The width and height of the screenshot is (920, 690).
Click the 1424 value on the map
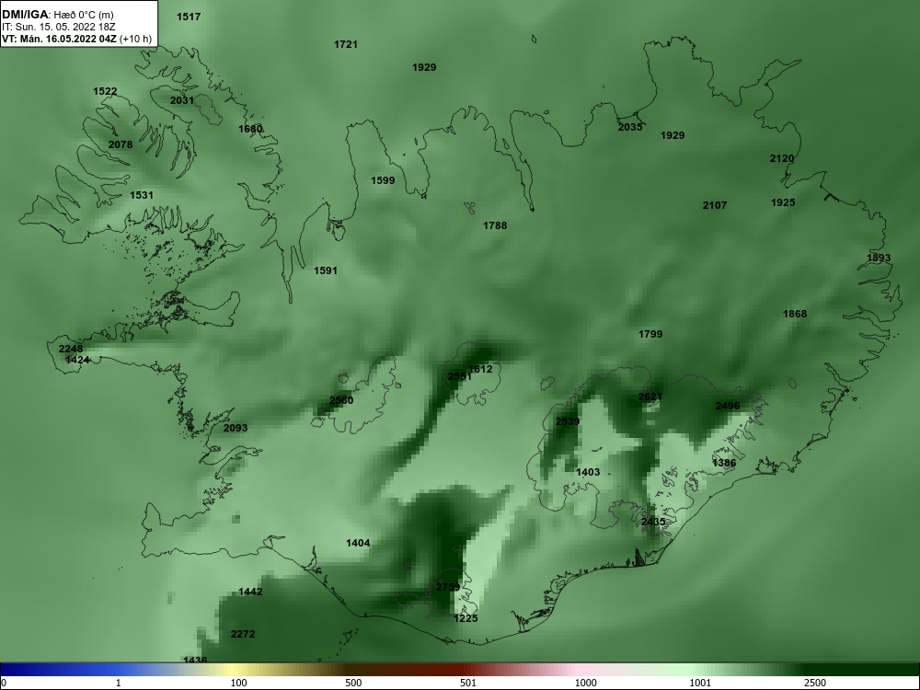[x=77, y=360]
